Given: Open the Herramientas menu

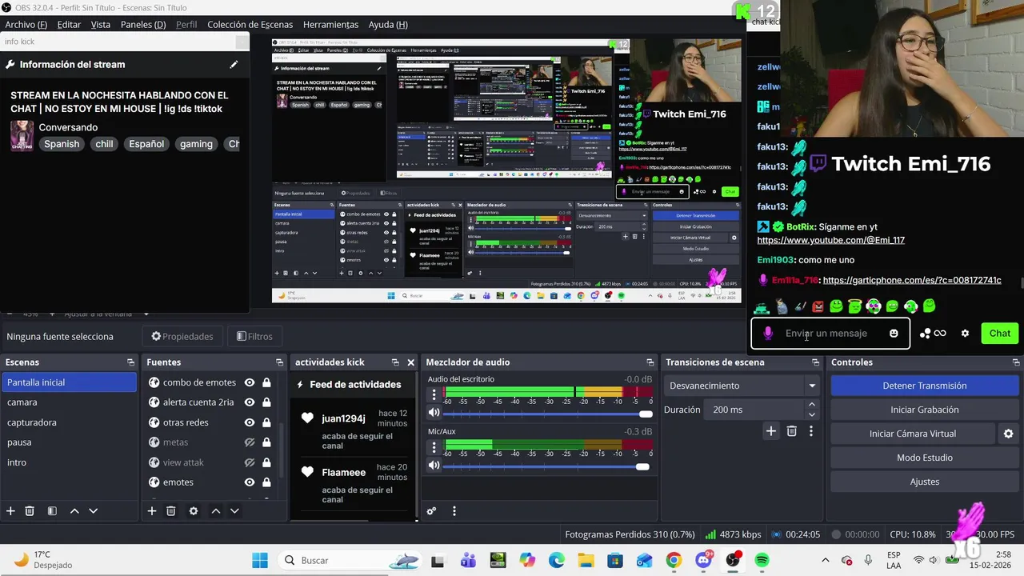Looking at the screenshot, I should click(330, 24).
